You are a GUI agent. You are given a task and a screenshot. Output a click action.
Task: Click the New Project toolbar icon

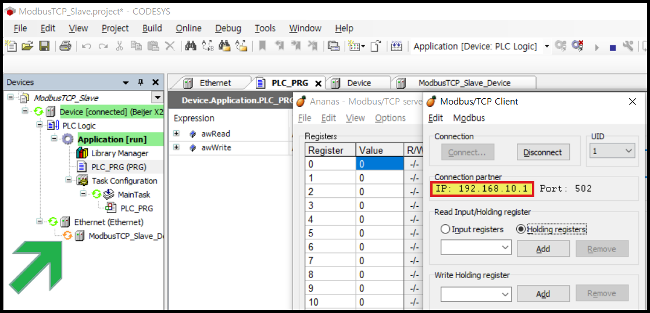(x=12, y=45)
